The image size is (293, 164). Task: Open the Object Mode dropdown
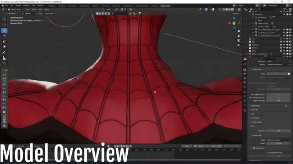[x=16, y=9]
